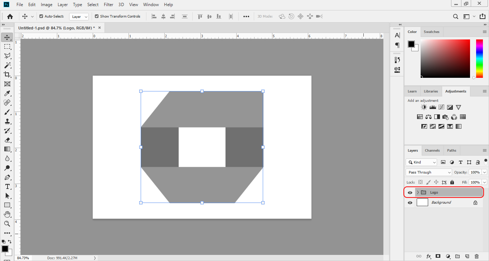Toggle lock all padlock icon
489x261 pixels.
click(x=452, y=182)
